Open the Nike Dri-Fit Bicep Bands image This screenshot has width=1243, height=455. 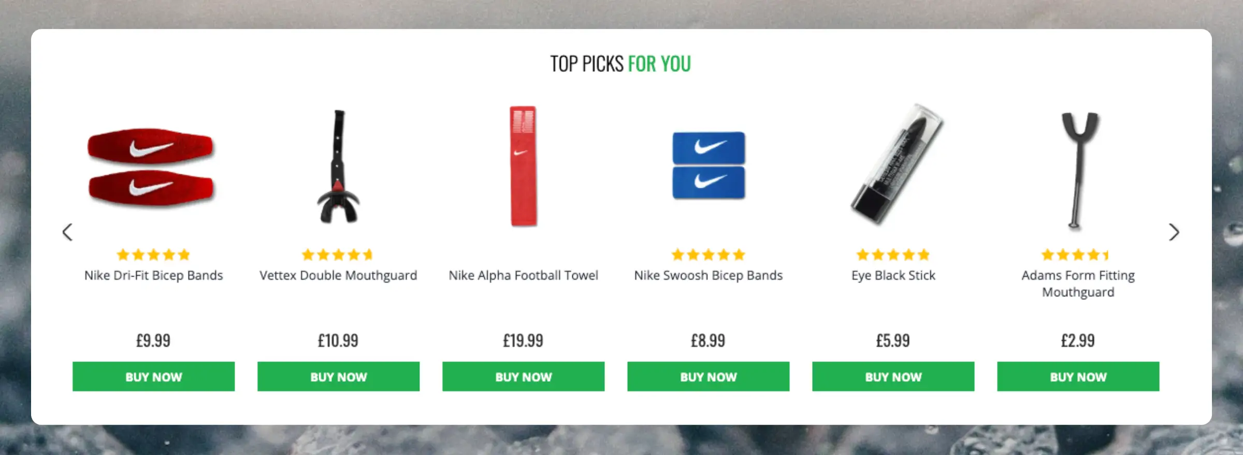click(151, 166)
